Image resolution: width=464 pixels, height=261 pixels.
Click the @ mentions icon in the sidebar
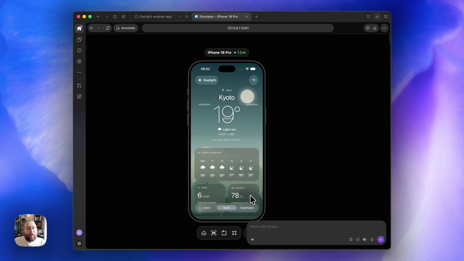pos(79,61)
